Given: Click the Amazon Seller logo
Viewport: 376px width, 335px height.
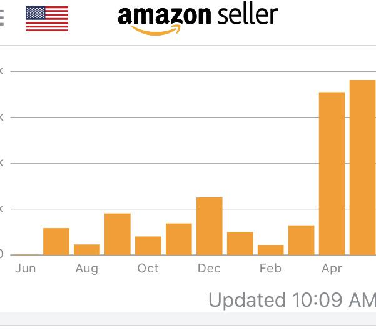Looking at the screenshot, I should tap(198, 19).
